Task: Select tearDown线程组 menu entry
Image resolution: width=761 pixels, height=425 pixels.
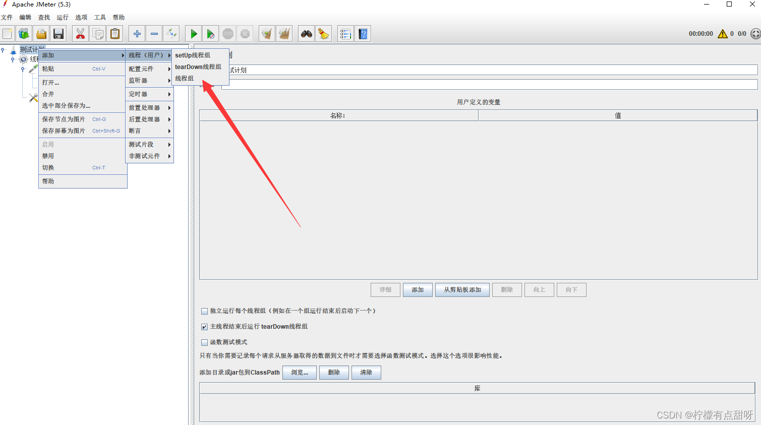Action: pyautogui.click(x=200, y=67)
